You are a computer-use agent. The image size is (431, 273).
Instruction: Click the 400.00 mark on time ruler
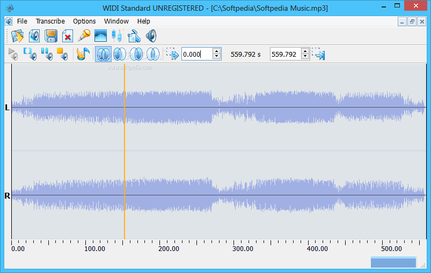coord(317,248)
